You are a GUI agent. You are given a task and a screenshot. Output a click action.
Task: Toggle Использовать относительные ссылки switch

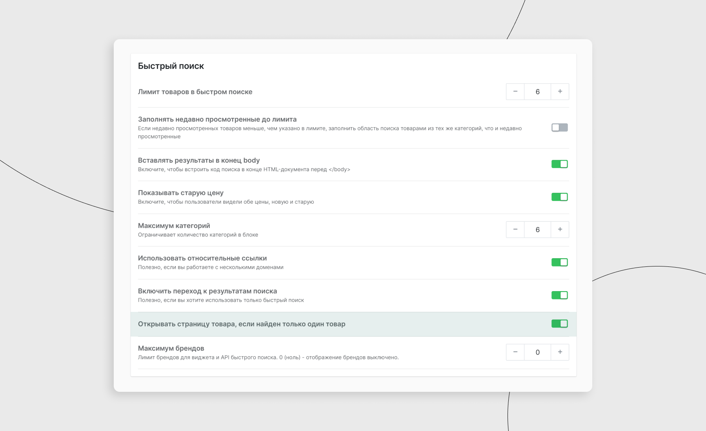(x=559, y=263)
